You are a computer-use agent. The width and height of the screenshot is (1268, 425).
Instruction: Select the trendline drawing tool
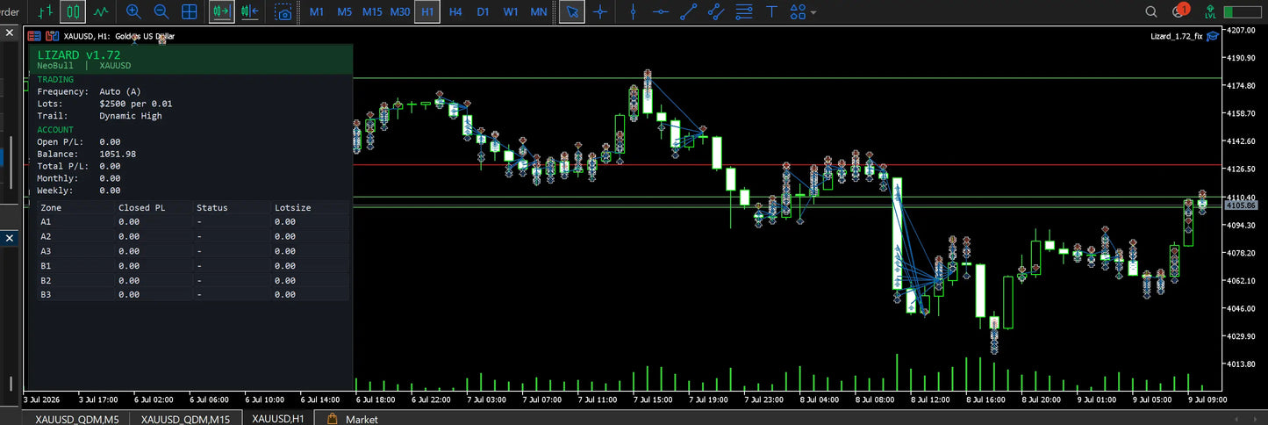(x=689, y=12)
